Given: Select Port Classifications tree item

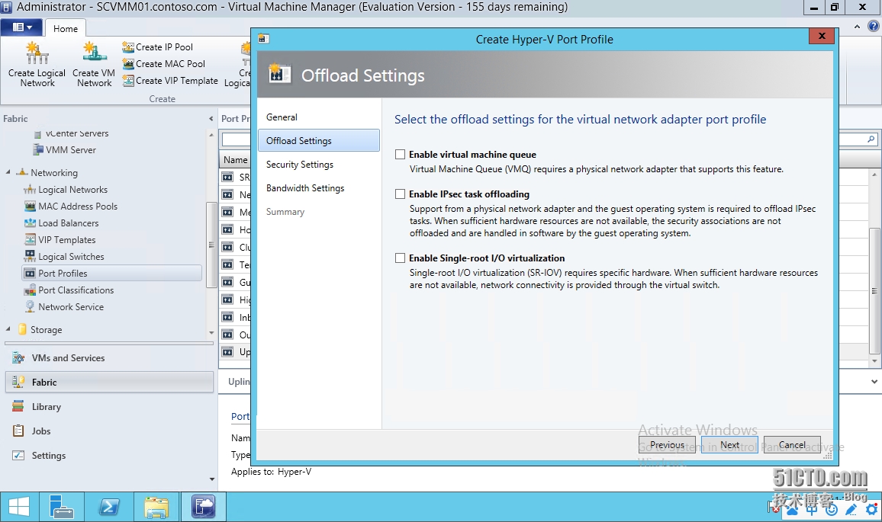Looking at the screenshot, I should 76,290.
